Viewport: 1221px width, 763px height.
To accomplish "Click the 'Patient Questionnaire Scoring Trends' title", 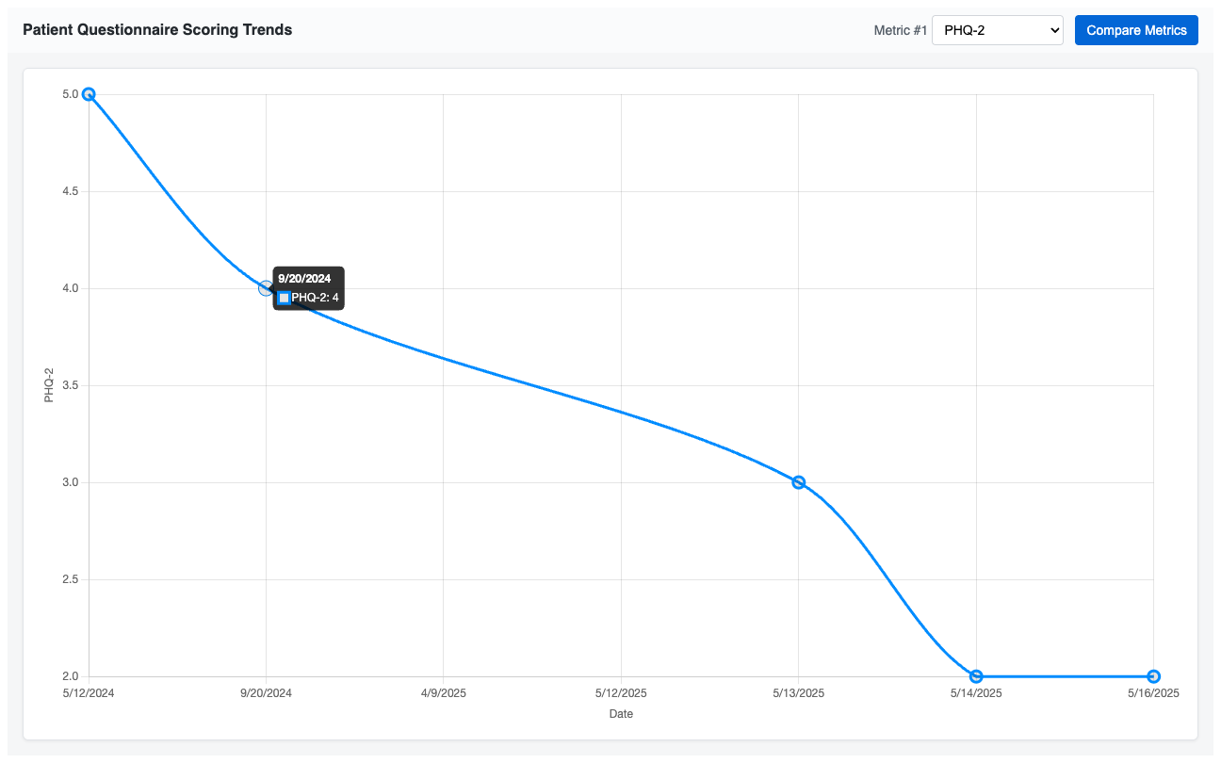I will point(157,30).
